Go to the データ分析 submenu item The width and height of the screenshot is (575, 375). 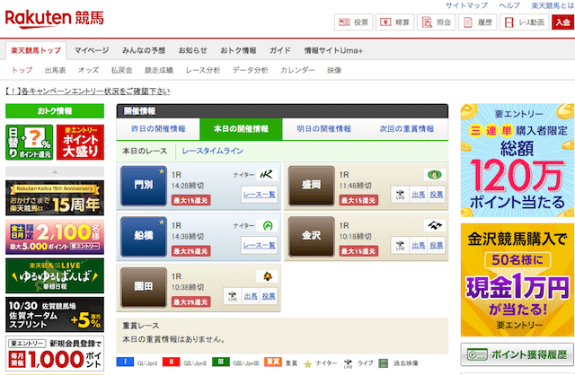click(250, 70)
